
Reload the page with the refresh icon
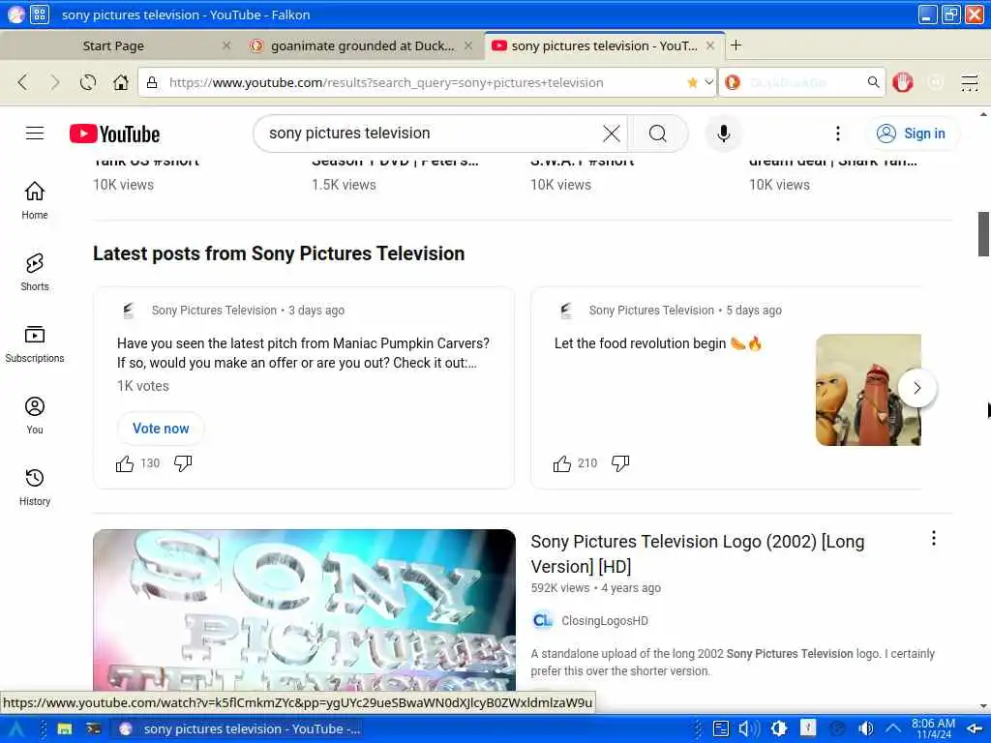tap(88, 82)
